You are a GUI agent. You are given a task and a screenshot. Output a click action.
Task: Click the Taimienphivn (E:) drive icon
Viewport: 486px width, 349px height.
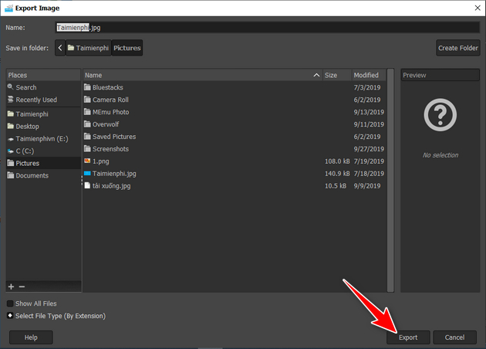pos(11,139)
